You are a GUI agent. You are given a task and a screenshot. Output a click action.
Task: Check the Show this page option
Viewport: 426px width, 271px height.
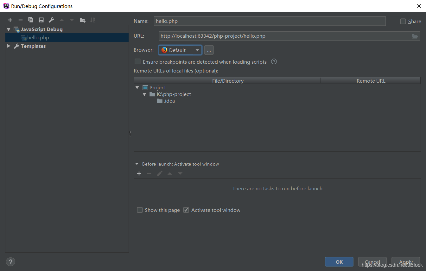click(x=140, y=210)
